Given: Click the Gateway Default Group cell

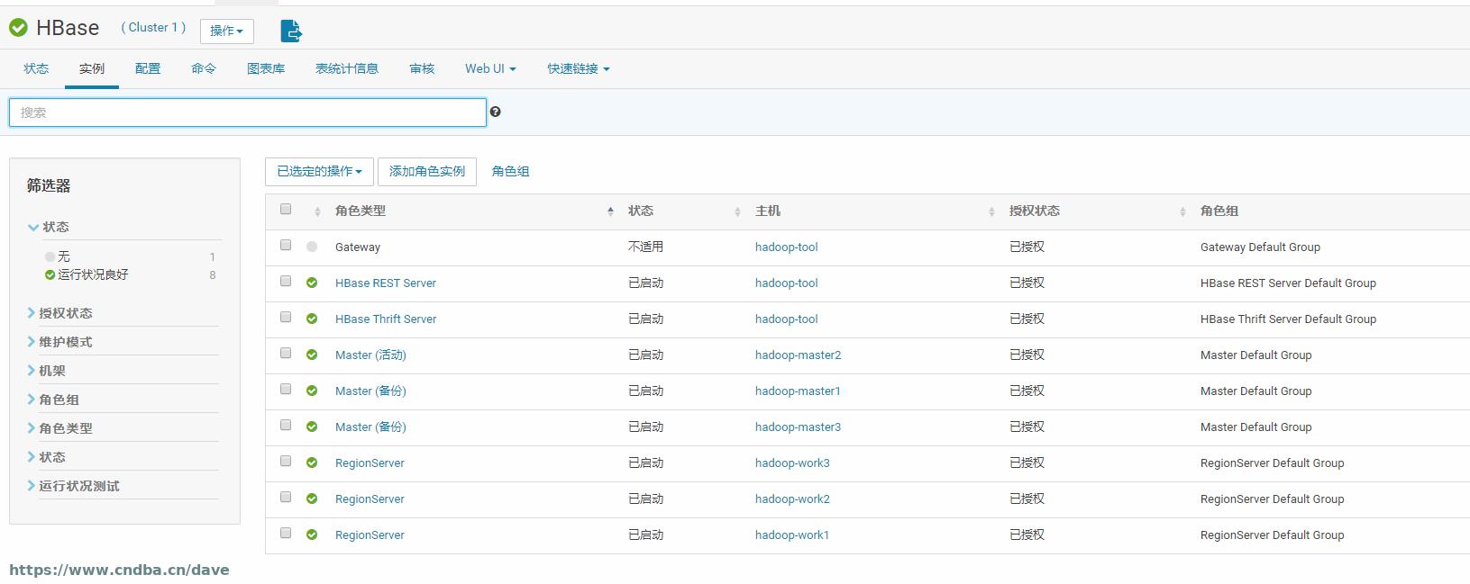Looking at the screenshot, I should 1260,247.
